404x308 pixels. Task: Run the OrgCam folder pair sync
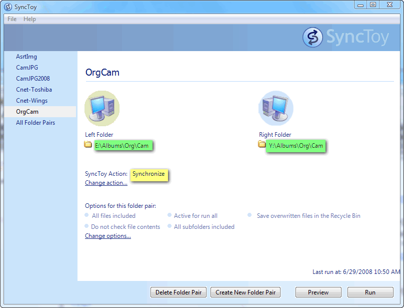370,292
